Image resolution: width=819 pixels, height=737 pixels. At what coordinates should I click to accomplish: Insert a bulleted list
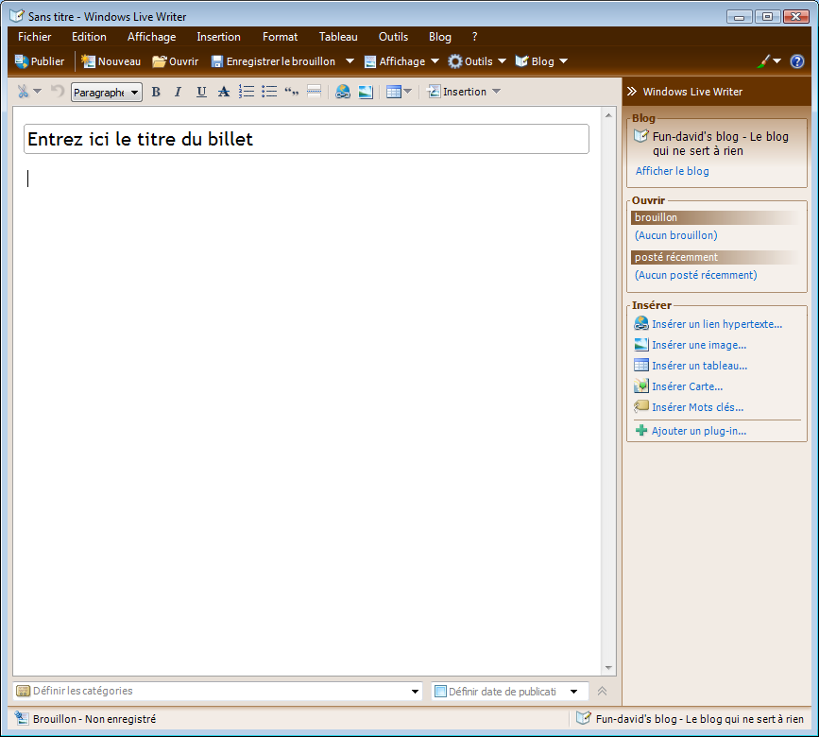(269, 92)
